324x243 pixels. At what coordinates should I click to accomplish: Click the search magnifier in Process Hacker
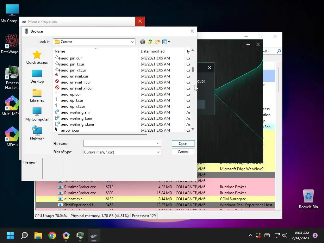(279, 51)
